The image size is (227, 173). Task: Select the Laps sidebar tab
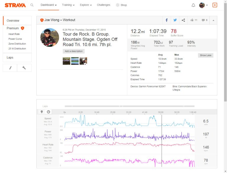pyautogui.click(x=10, y=58)
